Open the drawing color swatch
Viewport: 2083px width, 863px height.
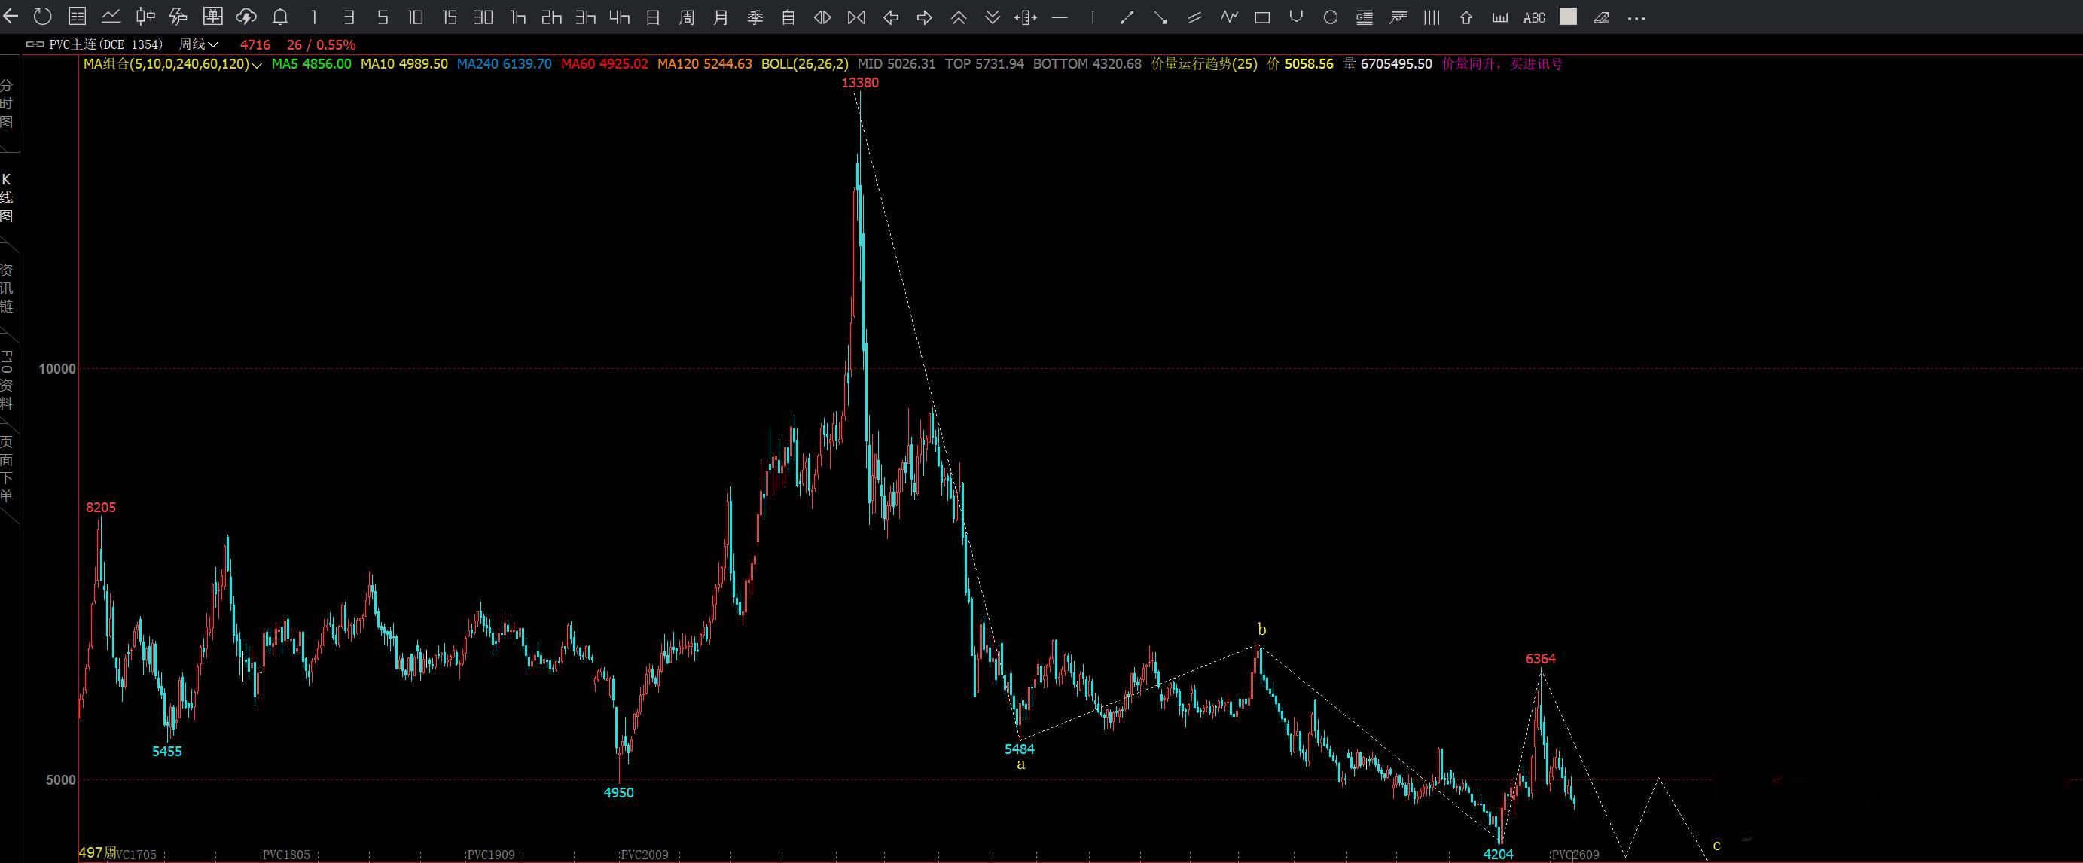point(1568,16)
